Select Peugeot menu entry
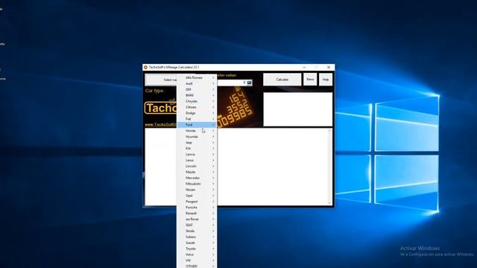This screenshot has width=477, height=268. (x=197, y=202)
